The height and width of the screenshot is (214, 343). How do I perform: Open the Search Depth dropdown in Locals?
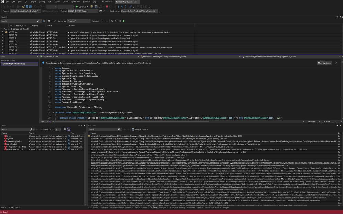pyautogui.click(x=58, y=129)
